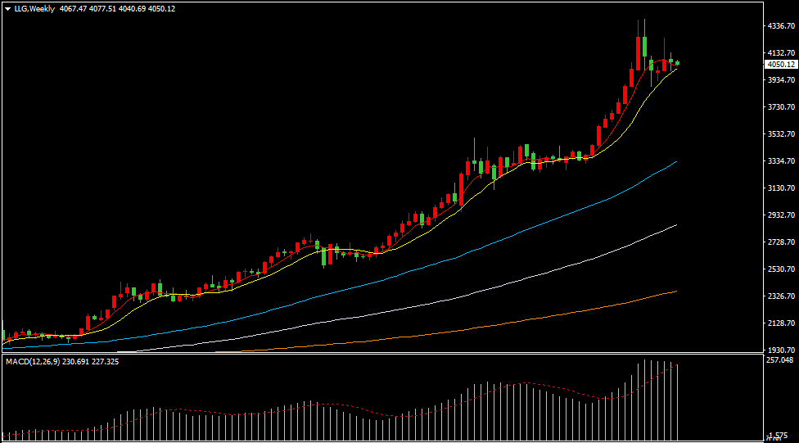799x443 pixels.
Task: Click the rightmost MACD histogram bar
Action: [677, 402]
